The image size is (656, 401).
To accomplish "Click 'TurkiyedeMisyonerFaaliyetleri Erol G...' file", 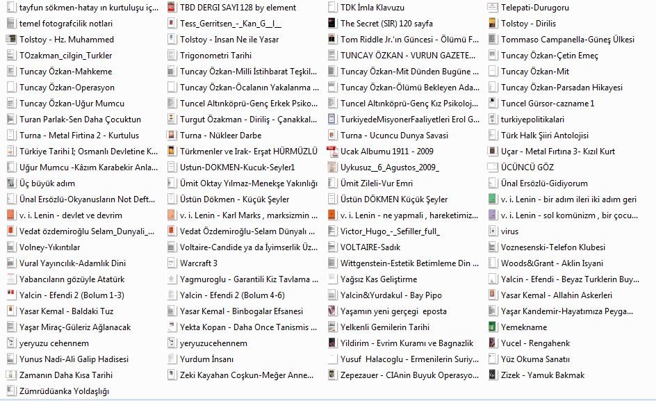I will [410, 120].
